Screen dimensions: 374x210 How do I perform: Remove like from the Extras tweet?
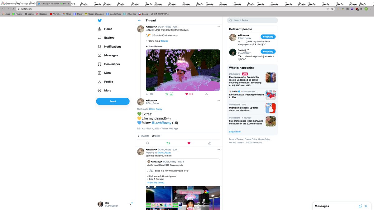pos(189,143)
